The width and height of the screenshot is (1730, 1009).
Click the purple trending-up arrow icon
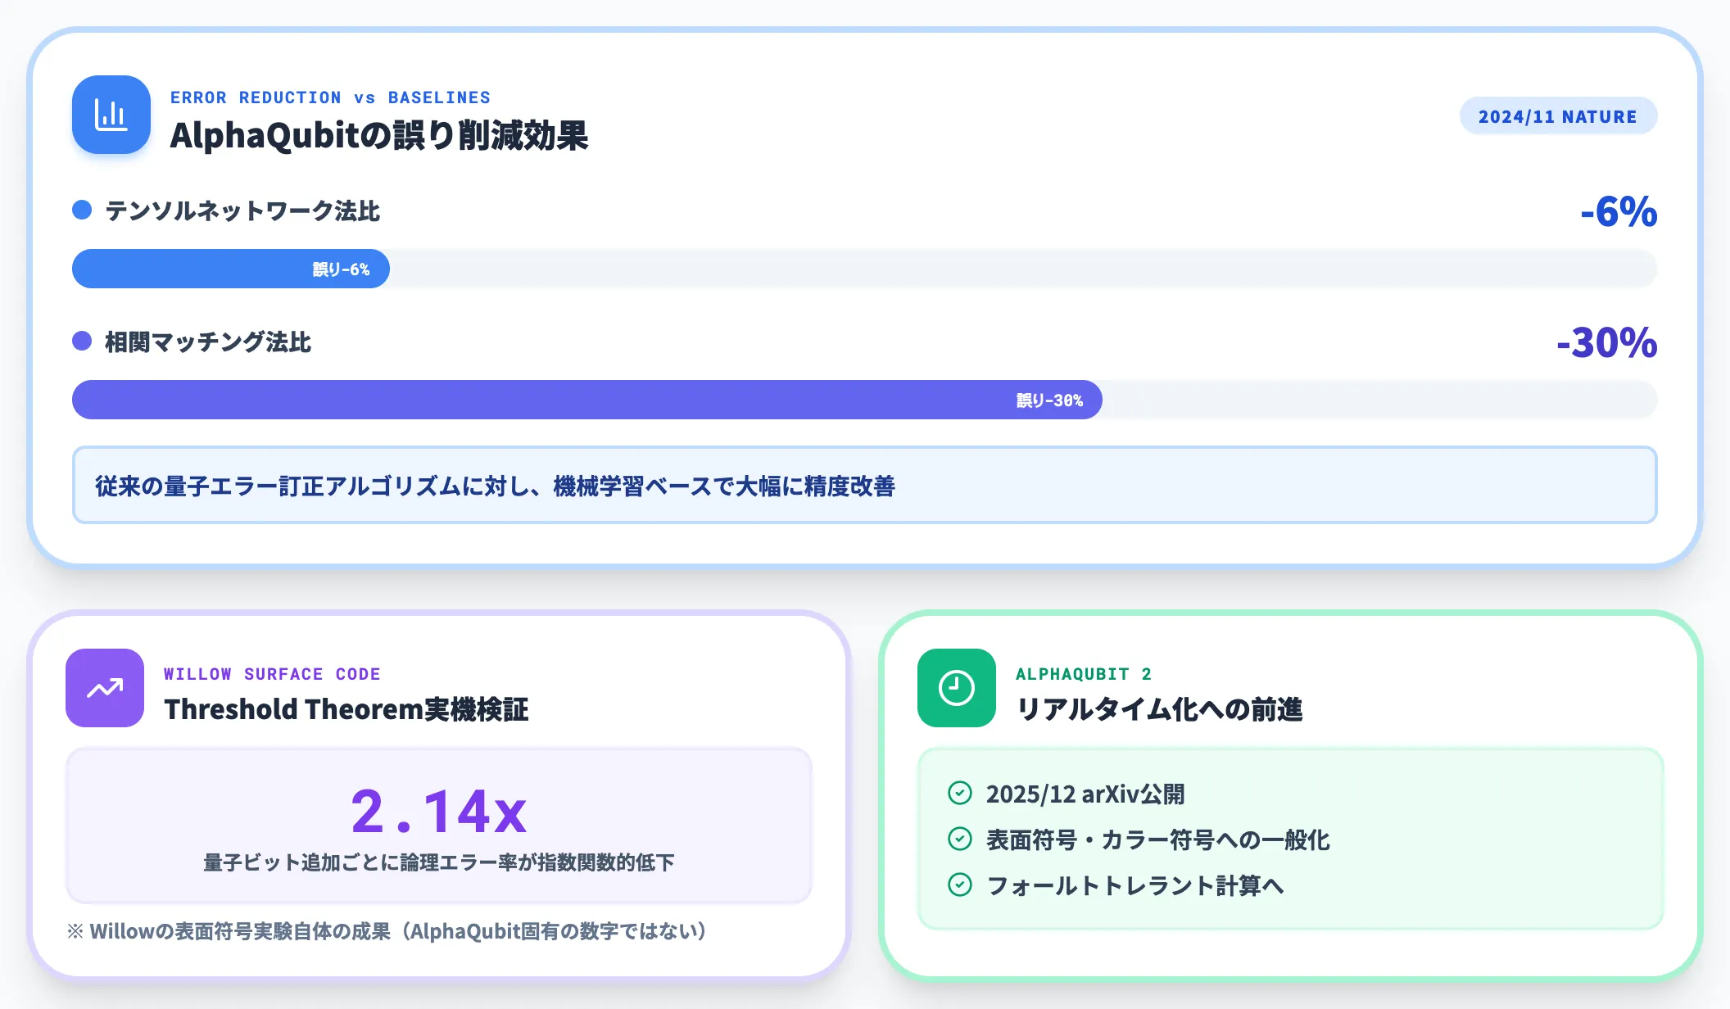(105, 688)
